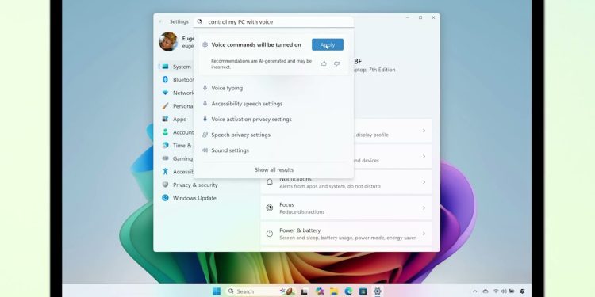Open Privacy & security settings

click(195, 185)
